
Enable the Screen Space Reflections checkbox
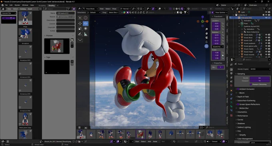point(238,104)
